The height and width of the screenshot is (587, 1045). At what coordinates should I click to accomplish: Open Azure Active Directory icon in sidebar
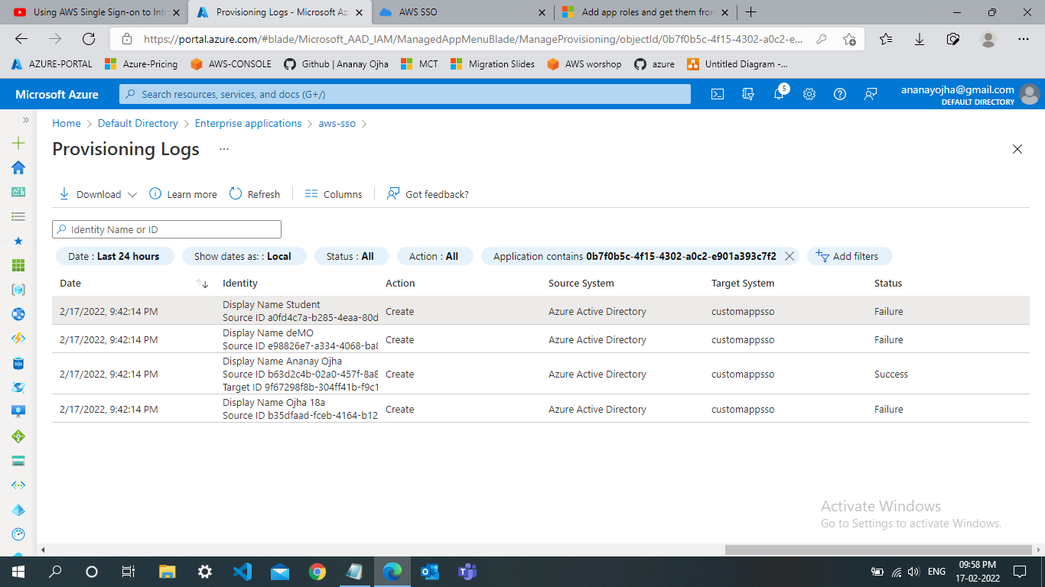[x=18, y=510]
